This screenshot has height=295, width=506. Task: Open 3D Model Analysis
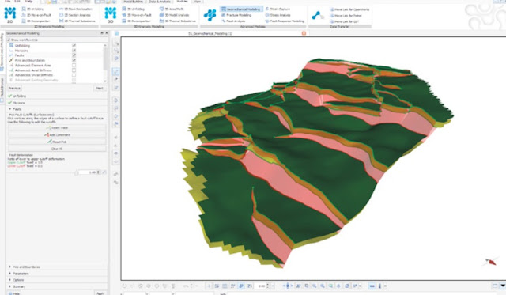pos(174,15)
